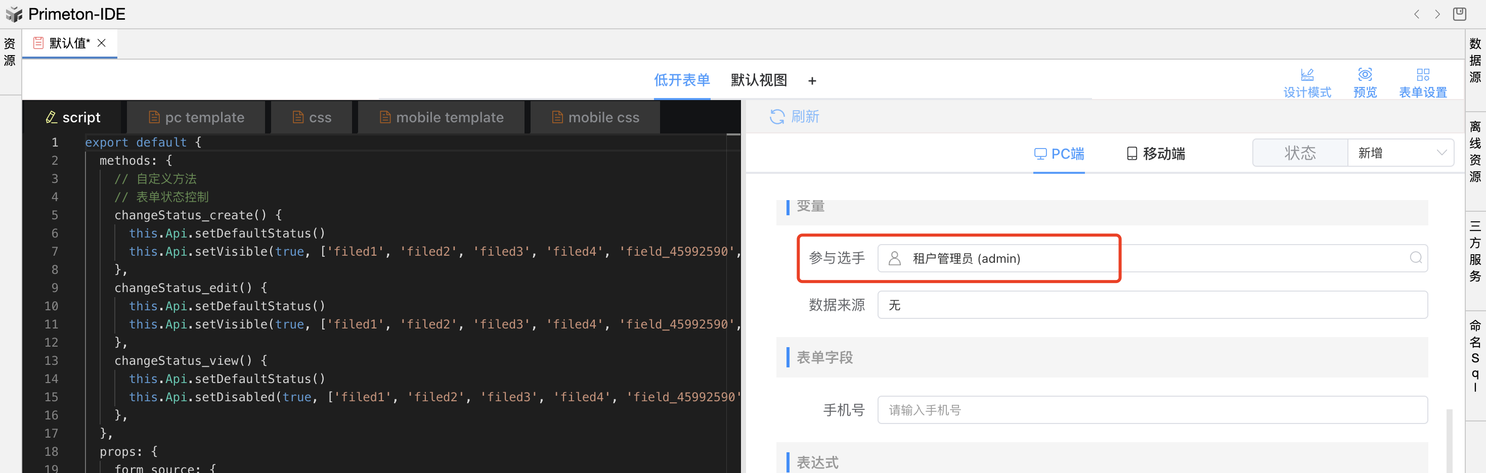Navigate forward with the right arrow icon
This screenshot has height=473, width=1486.
(x=1437, y=15)
